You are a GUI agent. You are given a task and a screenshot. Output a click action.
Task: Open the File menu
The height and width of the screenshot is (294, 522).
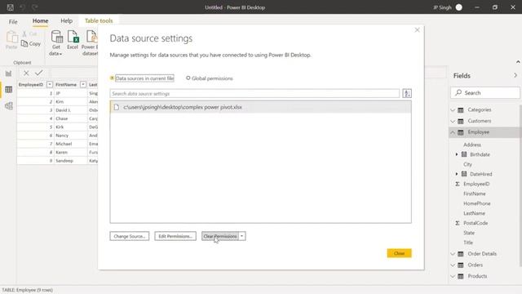click(x=13, y=22)
